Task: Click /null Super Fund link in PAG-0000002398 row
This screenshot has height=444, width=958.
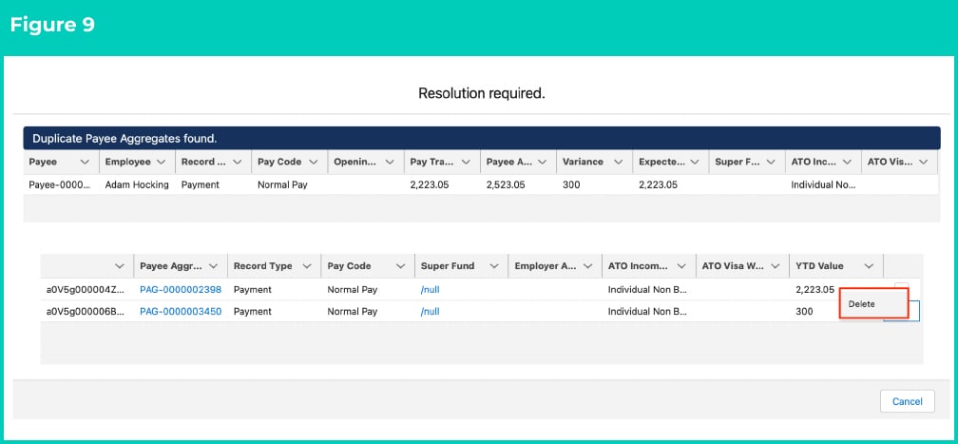Action: pyautogui.click(x=431, y=290)
